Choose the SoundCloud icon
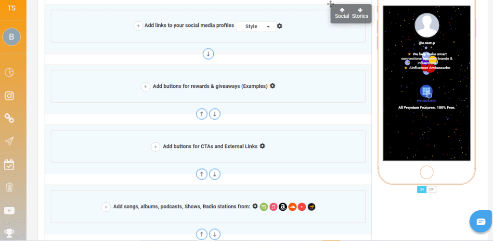Image resolution: width=493 pixels, height=241 pixels. 292,207
